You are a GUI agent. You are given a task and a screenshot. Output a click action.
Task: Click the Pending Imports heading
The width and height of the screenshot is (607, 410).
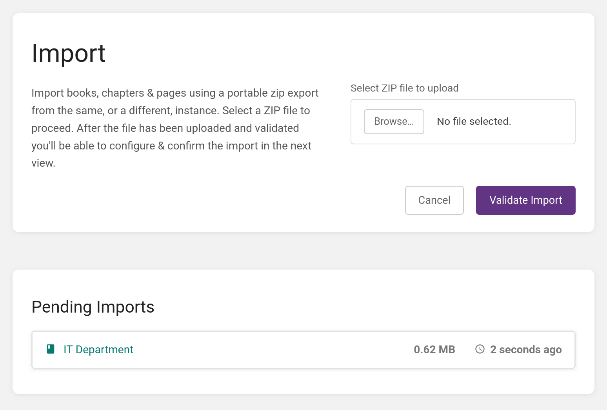click(x=93, y=307)
